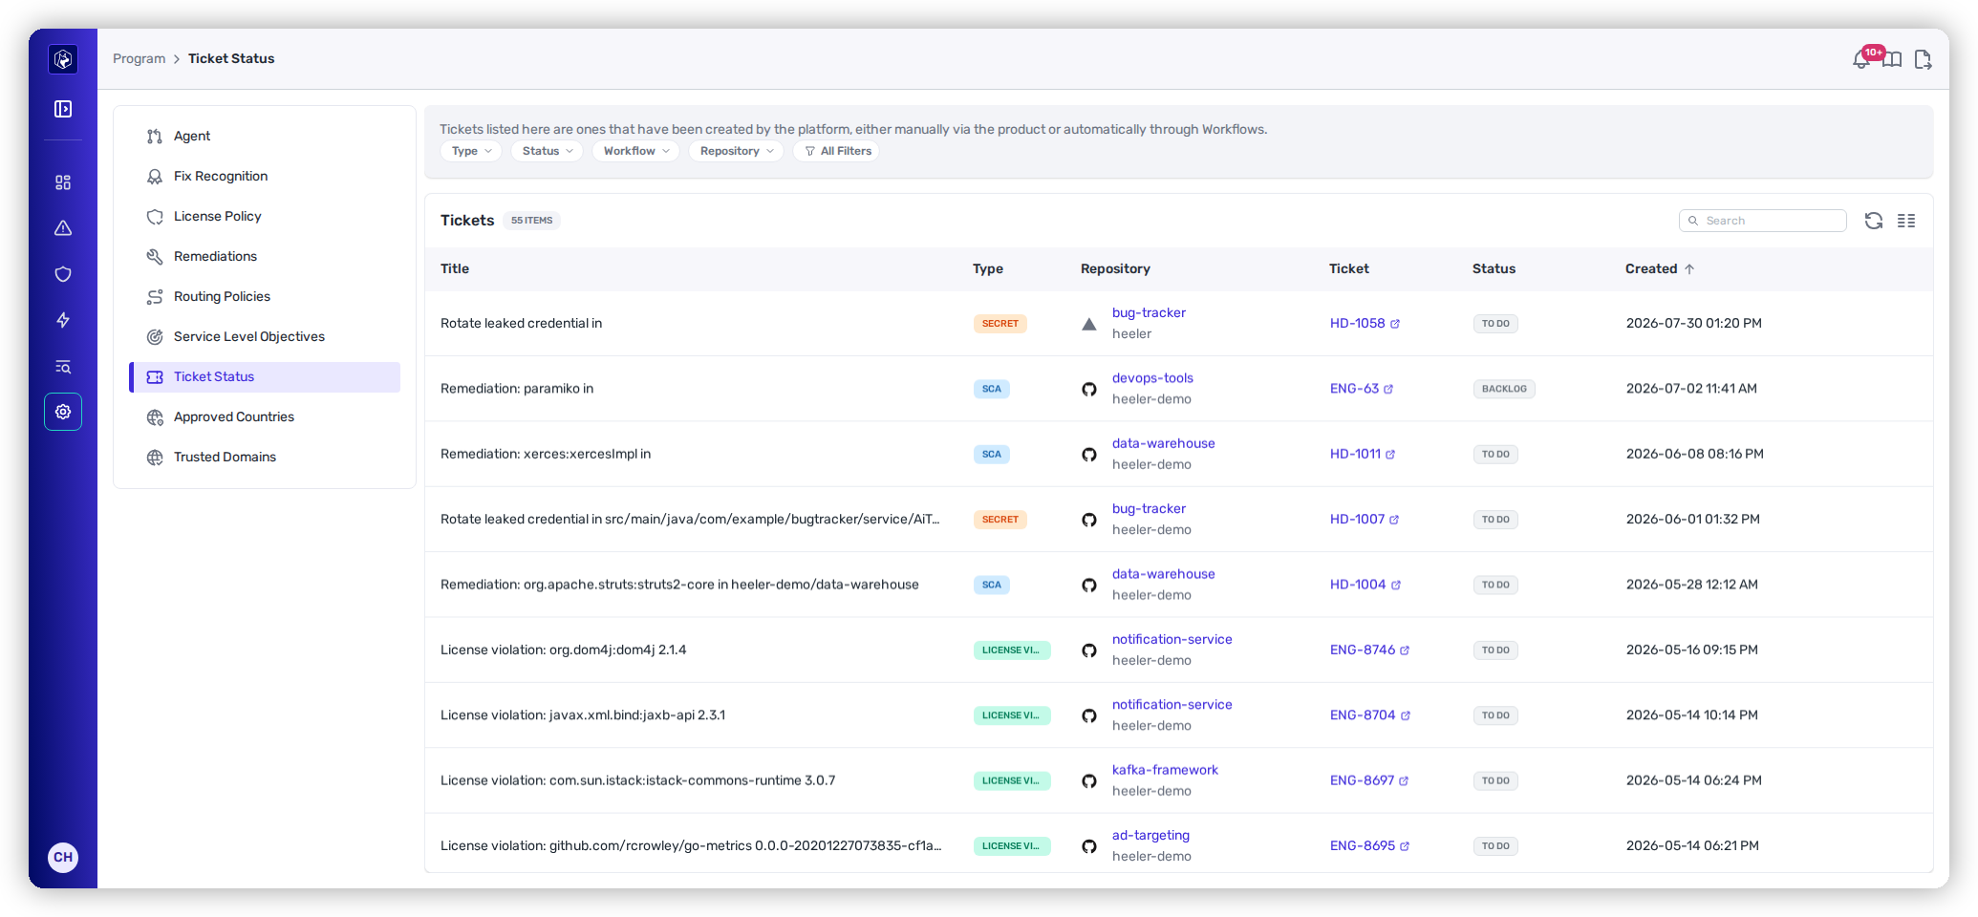
Task: Open Trusted Domains settings
Action: tap(265, 458)
